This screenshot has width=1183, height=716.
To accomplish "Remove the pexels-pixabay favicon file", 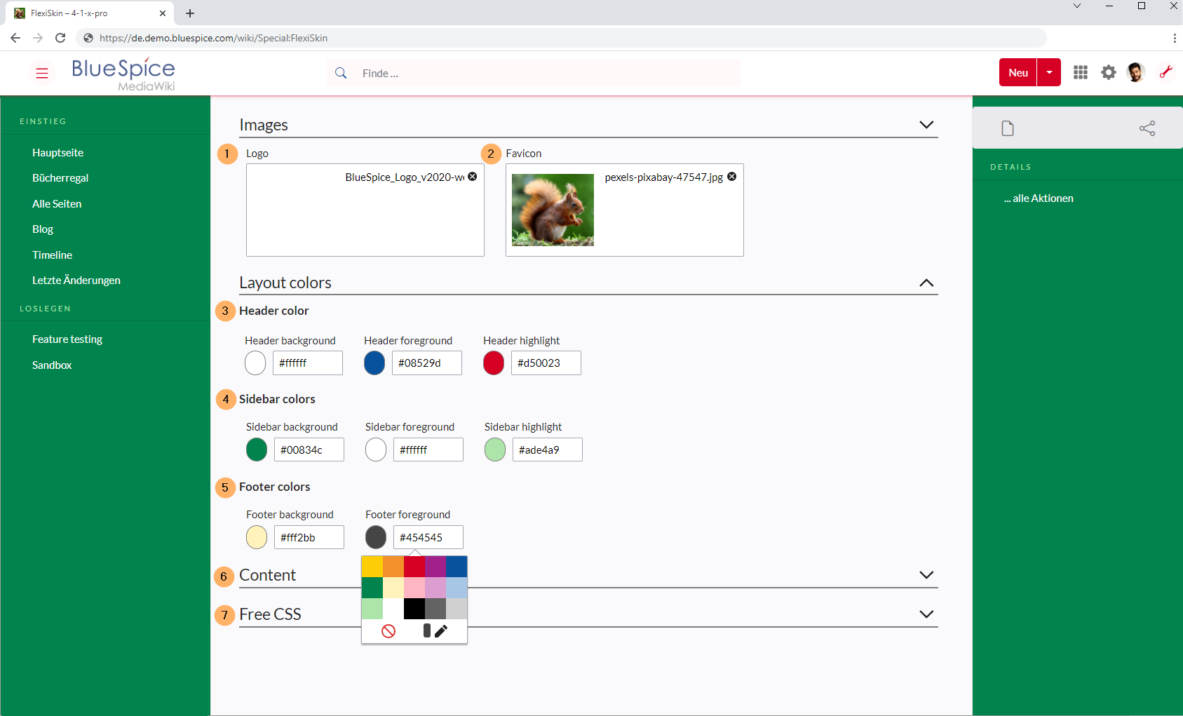I will click(x=732, y=177).
